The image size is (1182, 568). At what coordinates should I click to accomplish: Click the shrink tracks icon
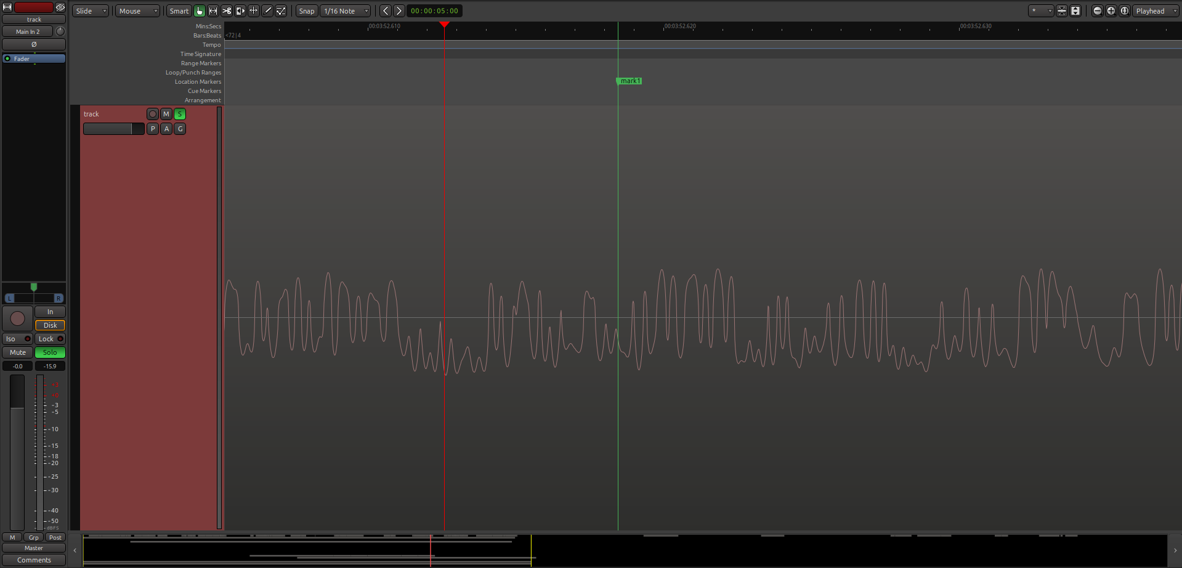click(1062, 11)
